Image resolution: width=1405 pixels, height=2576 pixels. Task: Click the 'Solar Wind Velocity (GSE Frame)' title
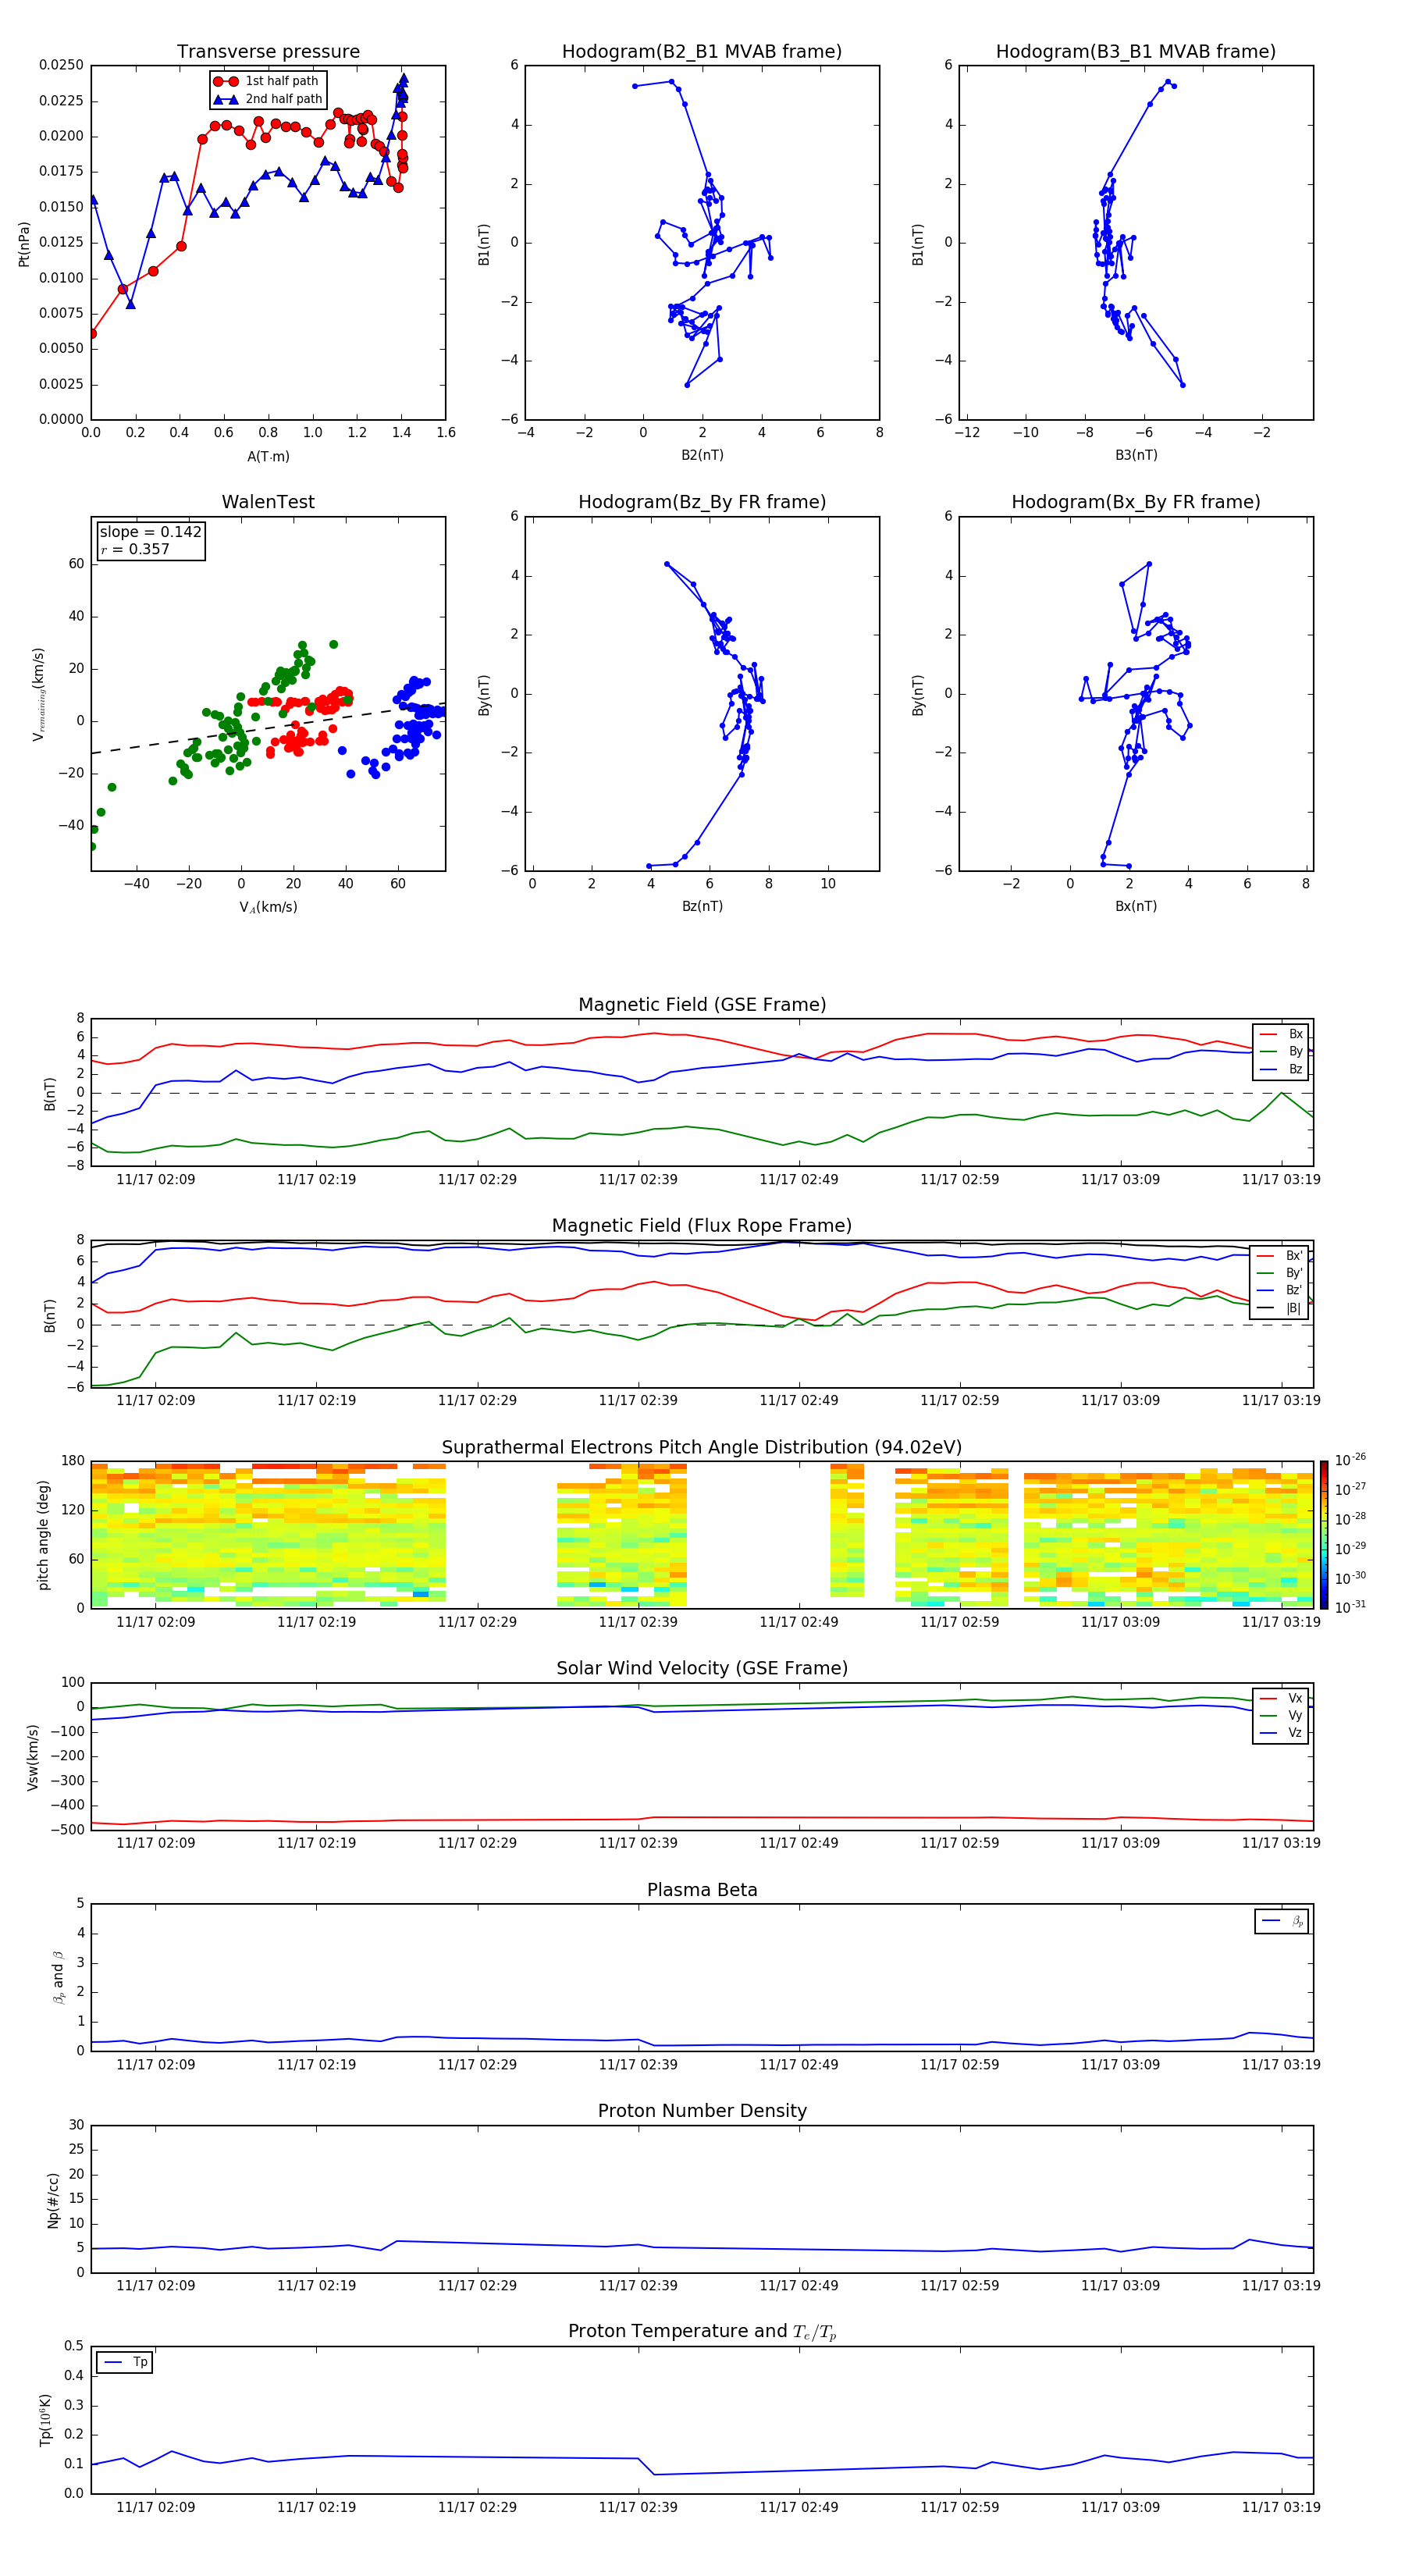click(x=702, y=1668)
